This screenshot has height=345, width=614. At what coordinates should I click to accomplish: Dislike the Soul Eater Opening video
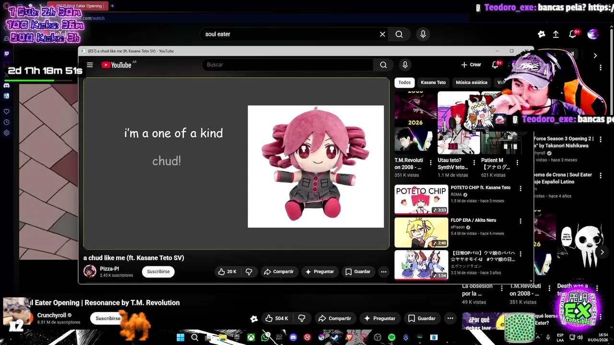tap(302, 318)
